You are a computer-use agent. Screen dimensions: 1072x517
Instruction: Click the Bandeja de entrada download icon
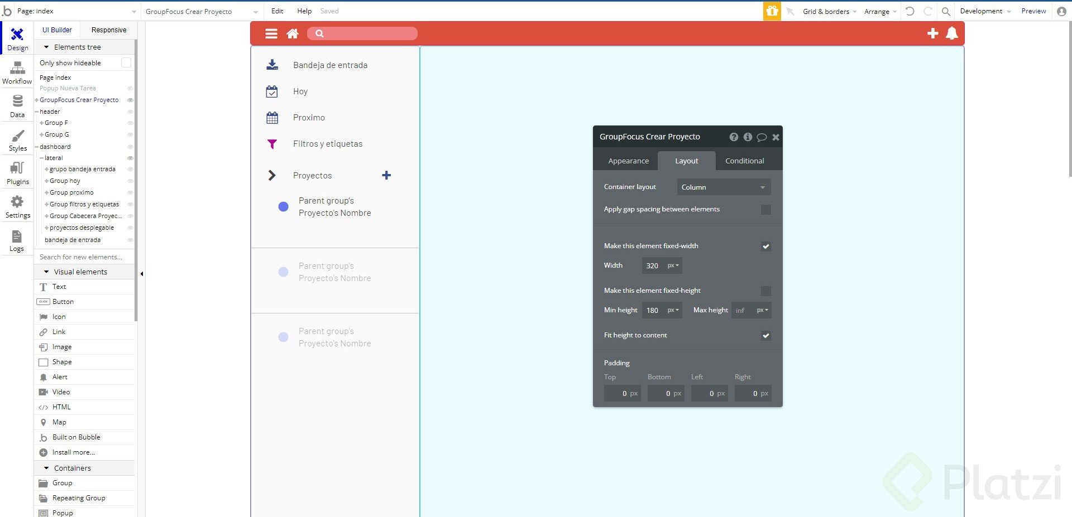click(272, 65)
